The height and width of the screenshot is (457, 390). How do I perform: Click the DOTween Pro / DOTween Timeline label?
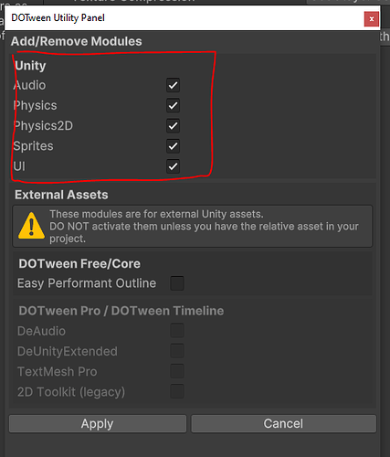click(x=121, y=311)
